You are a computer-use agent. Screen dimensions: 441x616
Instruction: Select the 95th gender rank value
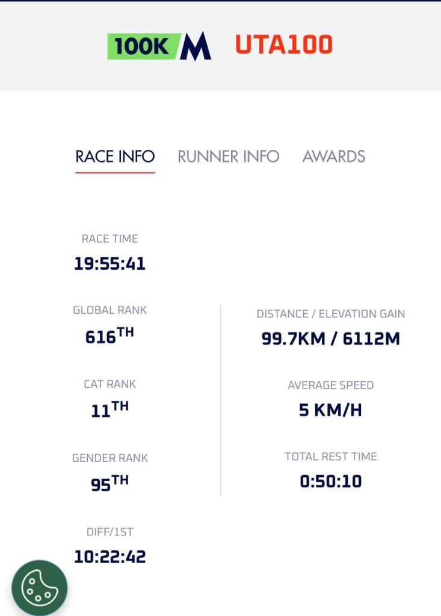click(109, 484)
